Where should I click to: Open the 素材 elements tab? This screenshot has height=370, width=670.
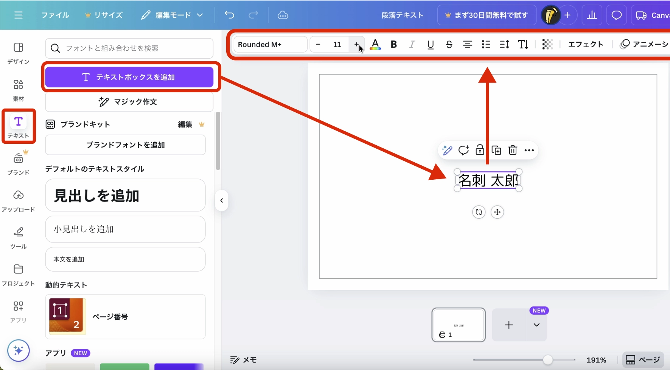(x=18, y=90)
